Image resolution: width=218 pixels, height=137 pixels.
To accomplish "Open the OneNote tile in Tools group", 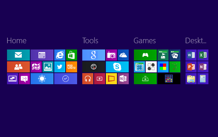I will coord(123,79).
